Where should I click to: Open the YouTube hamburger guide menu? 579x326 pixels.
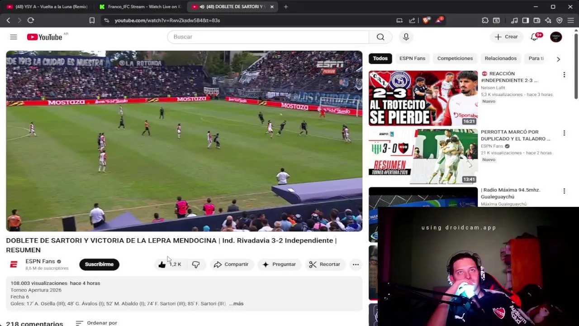tap(14, 37)
